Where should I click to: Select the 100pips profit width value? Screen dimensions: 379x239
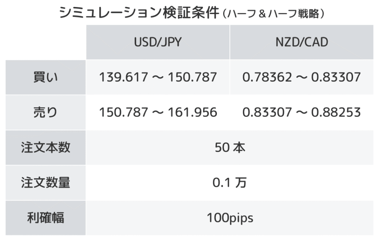pos(229,218)
